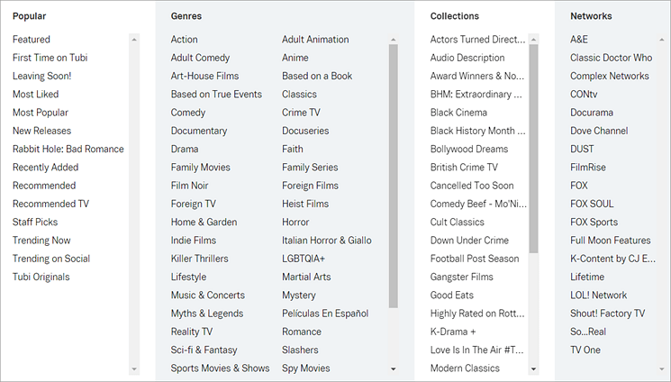Open the Bollywood Dreams collection

click(469, 149)
